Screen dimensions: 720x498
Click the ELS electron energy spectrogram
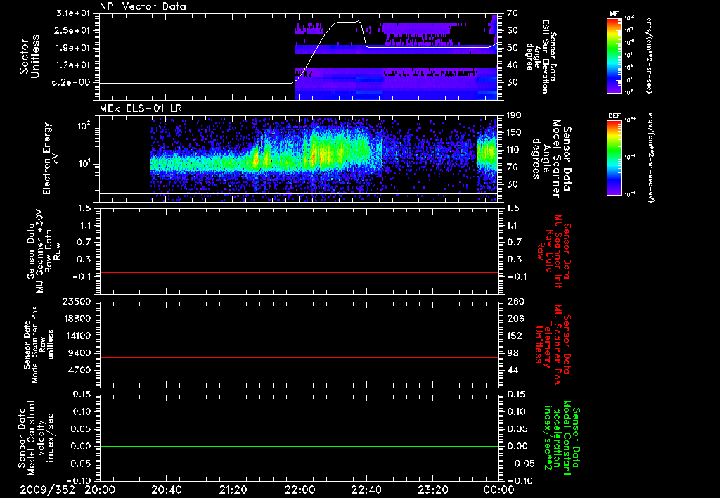323,158
